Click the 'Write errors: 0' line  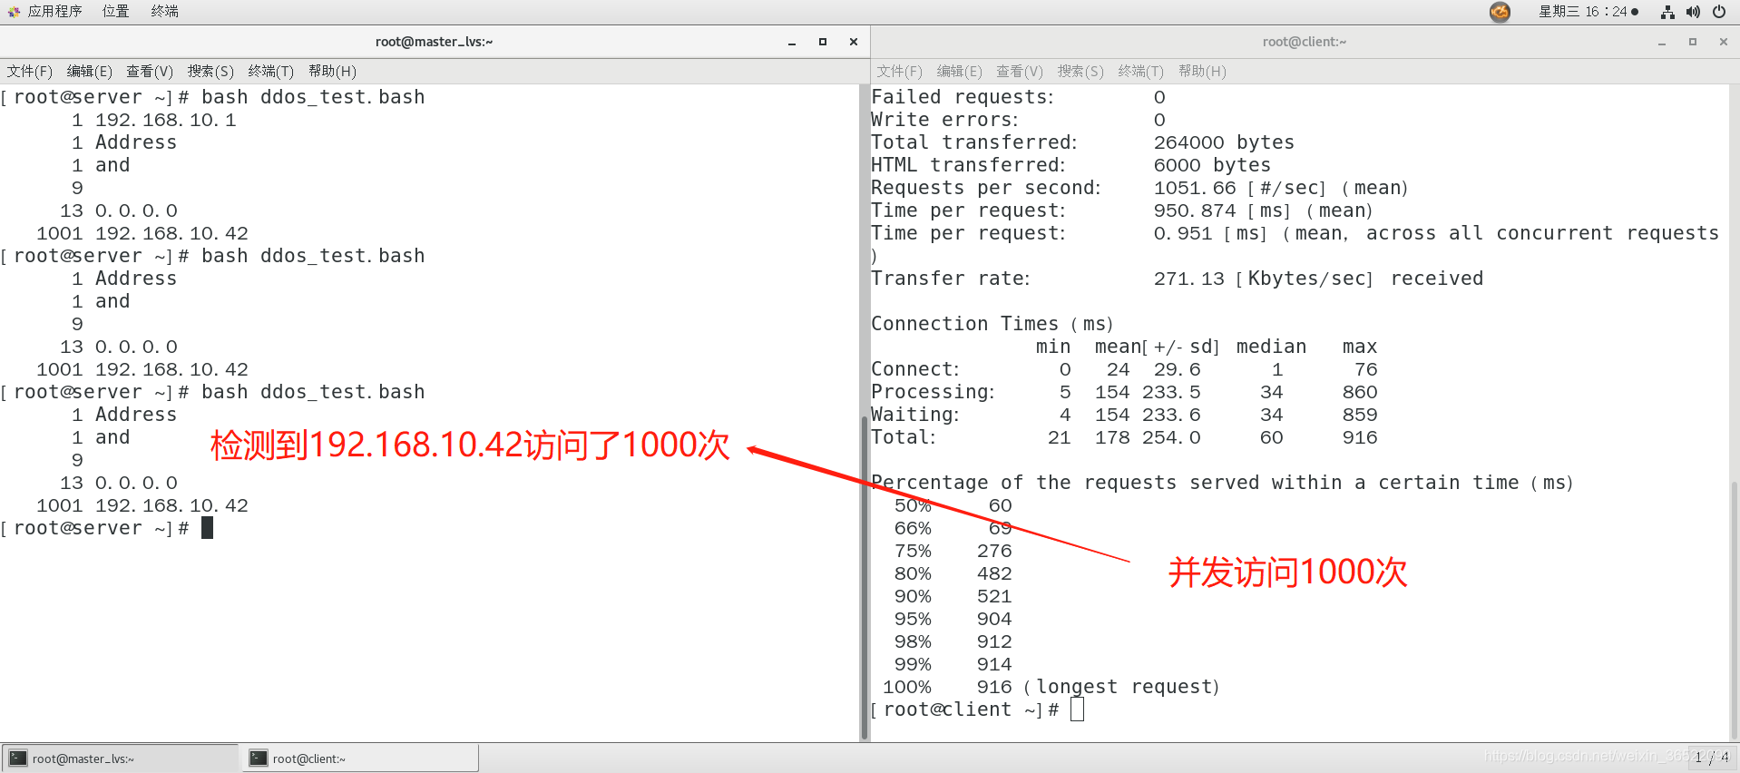(1019, 120)
